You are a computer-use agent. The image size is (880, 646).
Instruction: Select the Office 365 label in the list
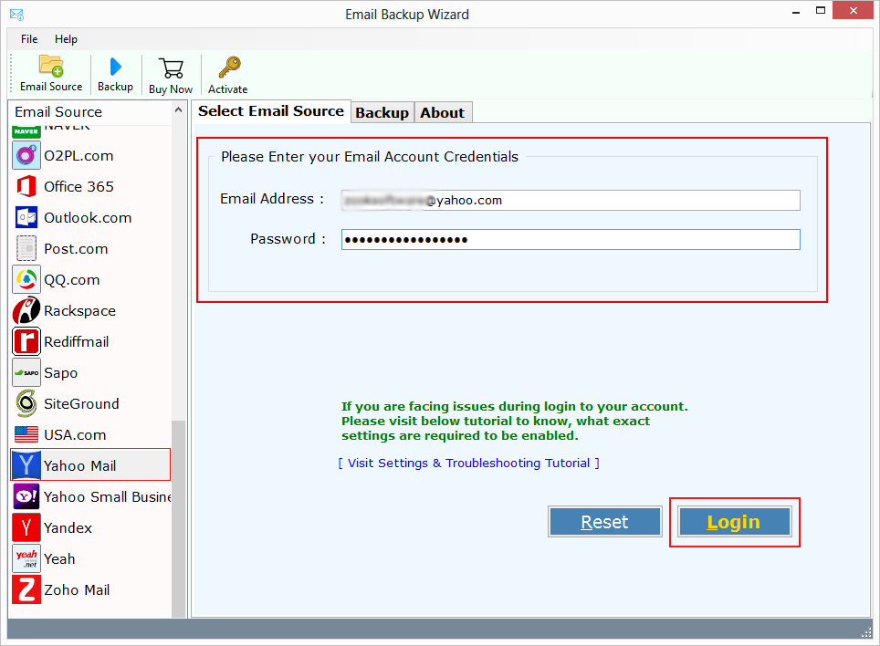click(x=79, y=187)
